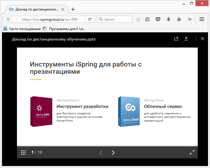The image size is (210, 168).
Task: Close the presentation viewer overlay
Action: pyautogui.click(x=202, y=39)
